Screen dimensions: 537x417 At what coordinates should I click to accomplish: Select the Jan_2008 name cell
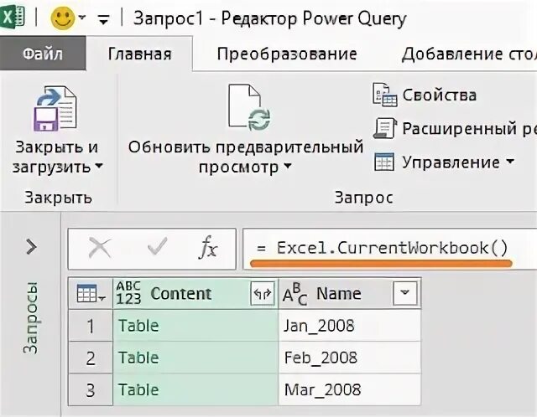[350, 326]
